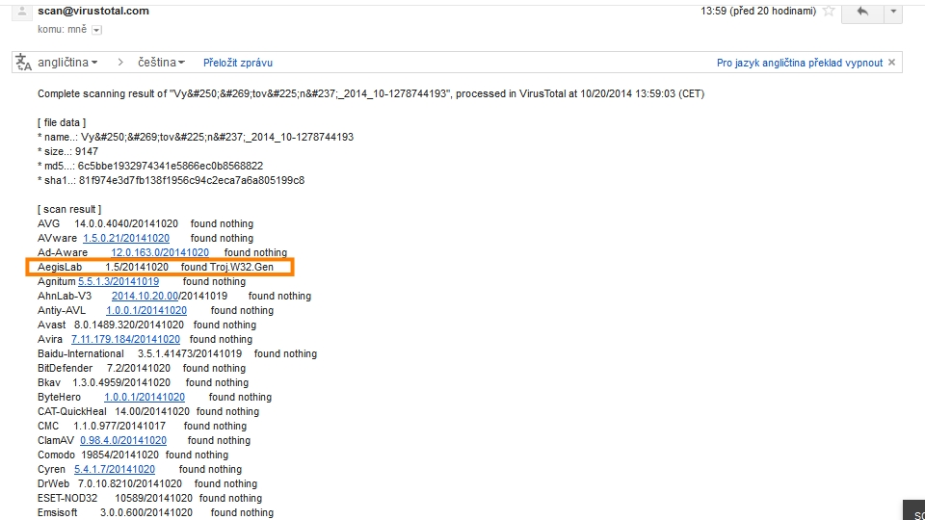Viewport: 925px width, 520px height.
Task: Open AVware version link 1.5.0.21/20141020
Action: click(x=126, y=238)
